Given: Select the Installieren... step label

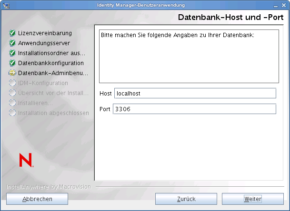Looking at the screenshot, I should [x=35, y=103].
